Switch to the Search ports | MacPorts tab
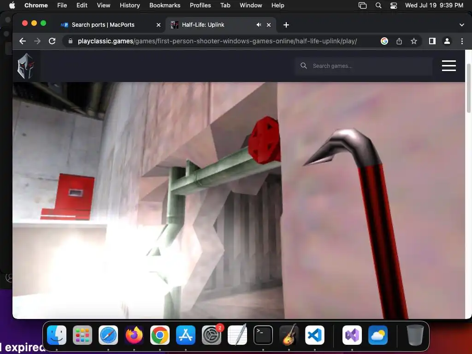 [x=103, y=25]
